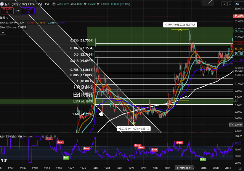Click the first circle icon in RSI legend
This screenshot has height=171, width=244.
(x=43, y=136)
